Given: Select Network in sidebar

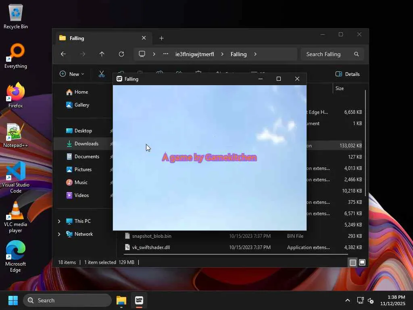Looking at the screenshot, I should [83, 234].
